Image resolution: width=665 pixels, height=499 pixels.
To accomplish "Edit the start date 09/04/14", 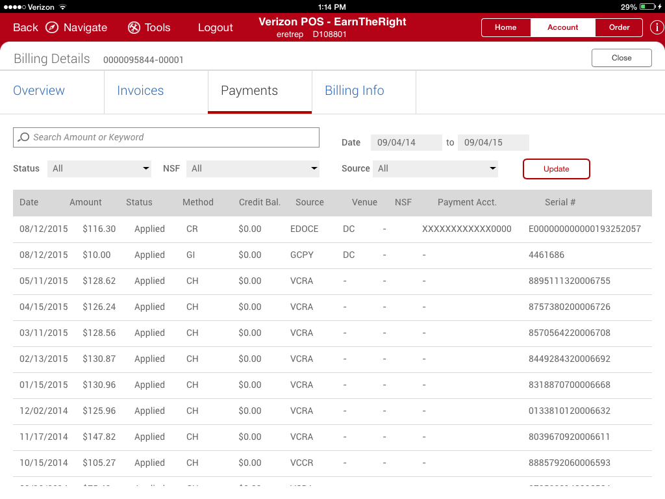I will point(407,142).
